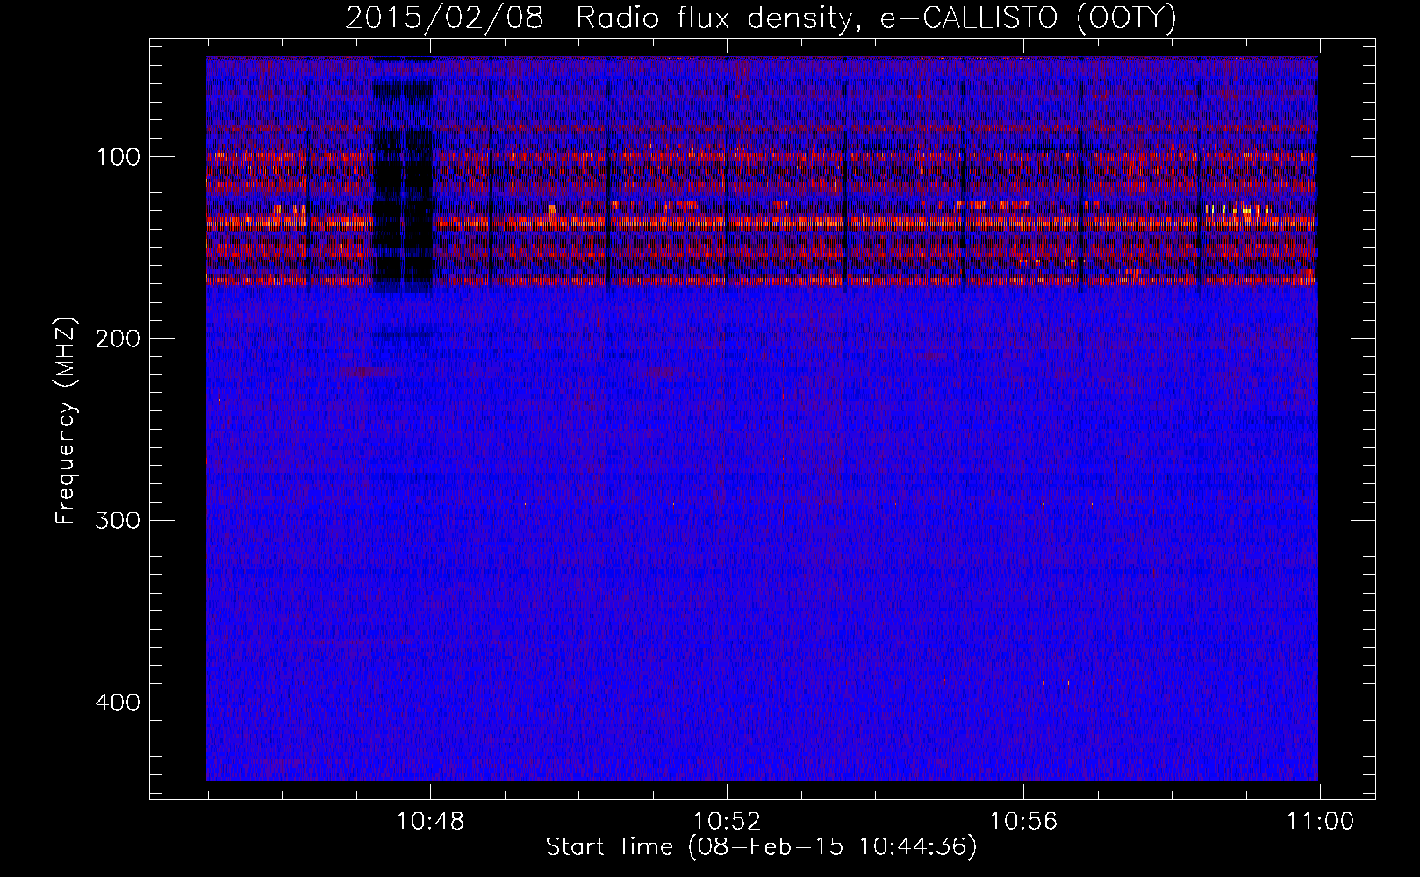Click the plot title "Radio flux density, e-CALLISTO (OOTY)"
The width and height of the screenshot is (1420, 877).
[x=876, y=18]
